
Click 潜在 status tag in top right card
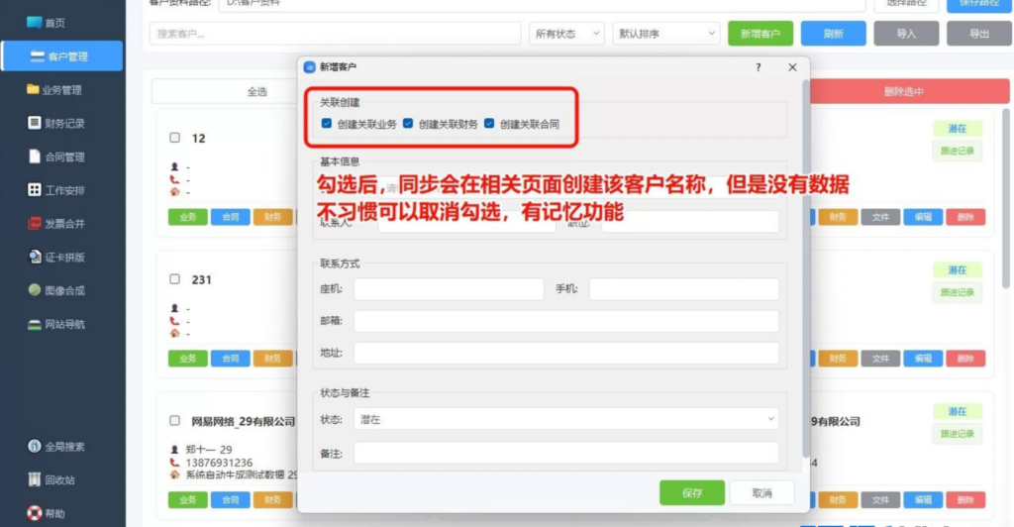coord(958,129)
